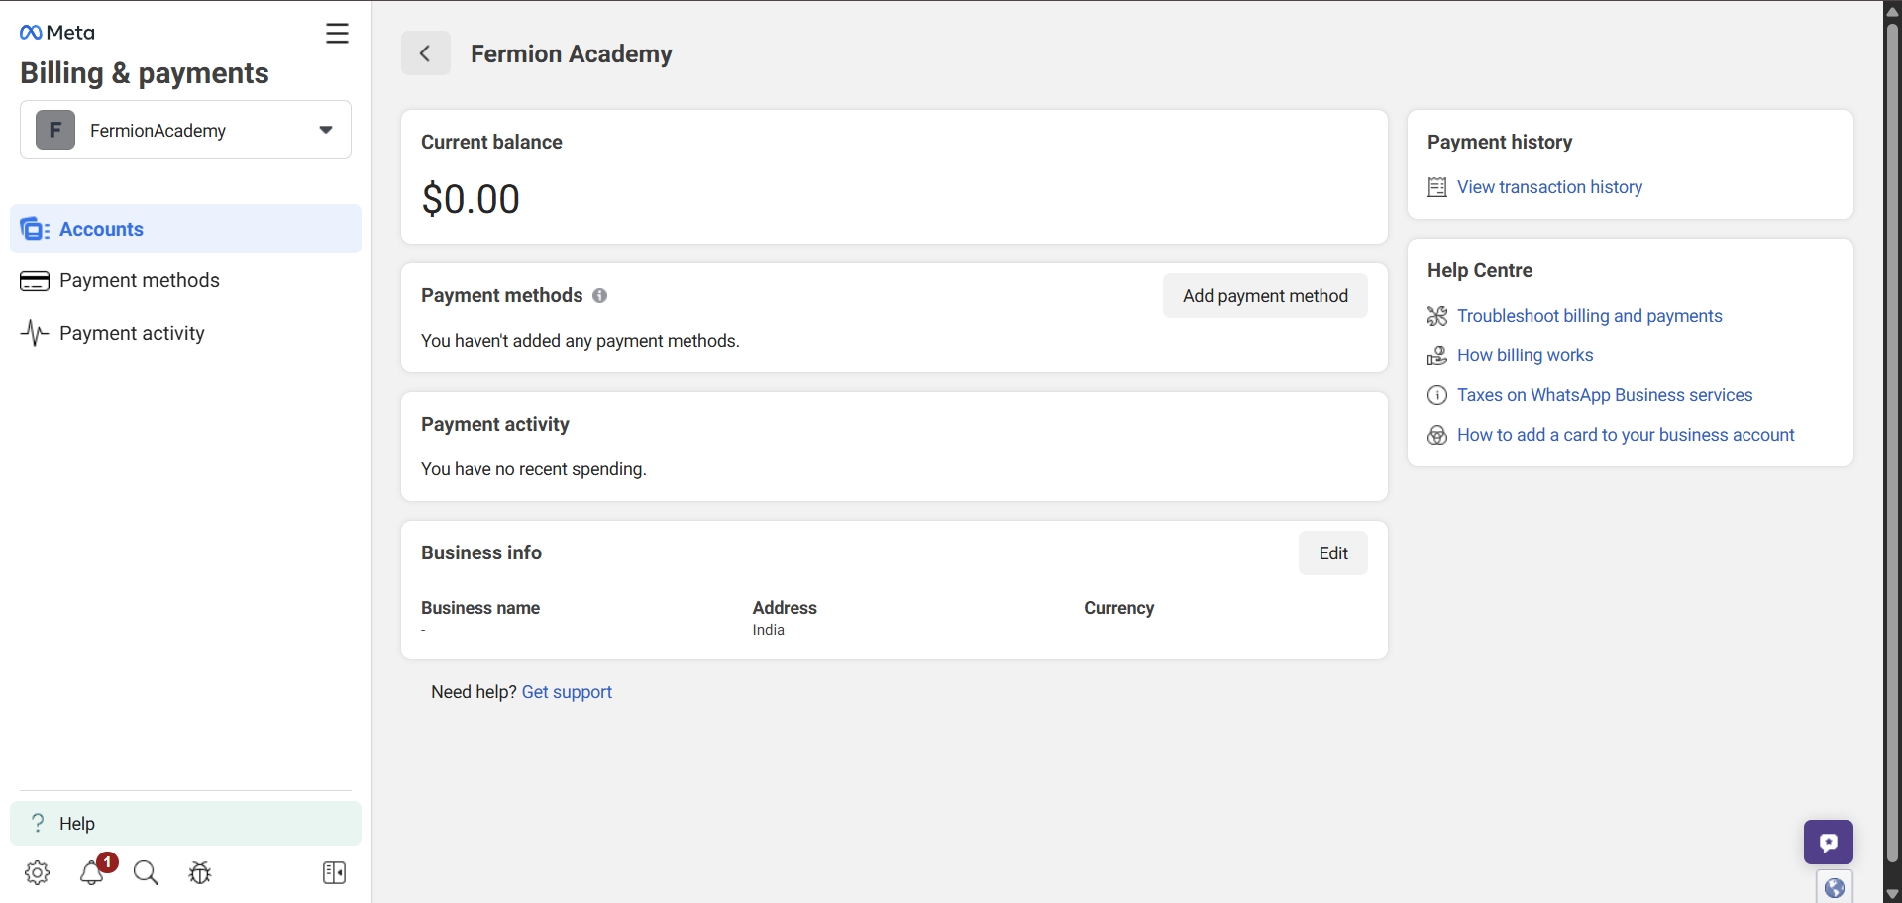Screen dimensions: 1902x903
Task: Open the chat support bubble
Action: click(1828, 842)
